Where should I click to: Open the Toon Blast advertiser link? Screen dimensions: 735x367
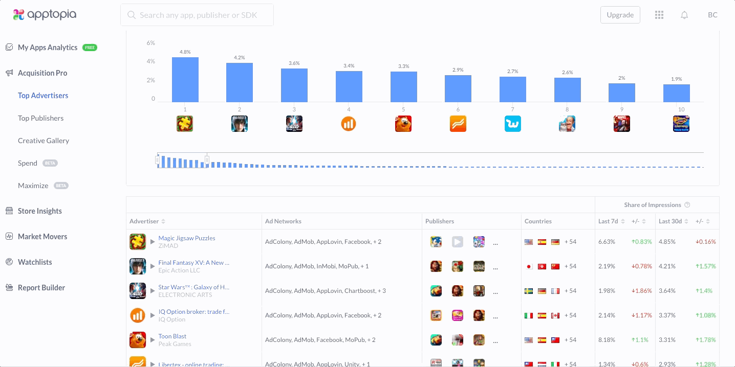[172, 336]
